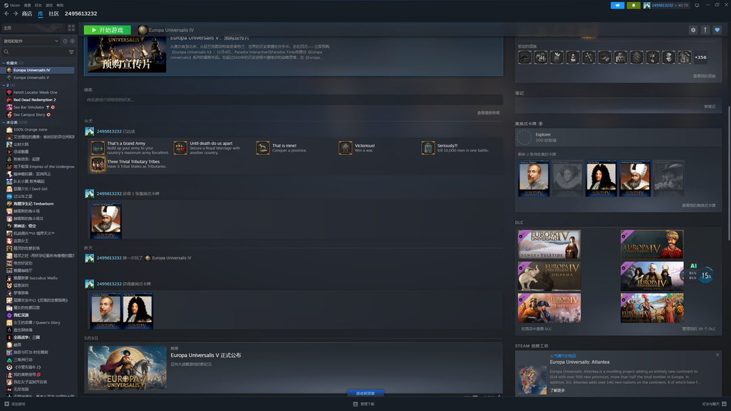Click That is mine! achievement icon
The height and width of the screenshot is (411, 731).
pos(263,148)
